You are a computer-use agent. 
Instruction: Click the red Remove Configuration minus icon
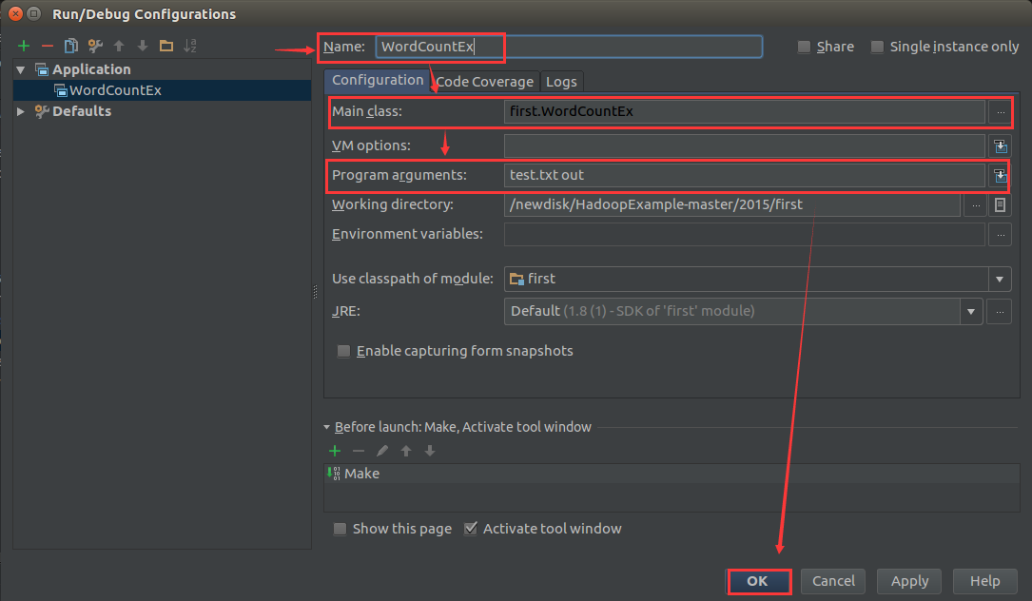(x=48, y=46)
